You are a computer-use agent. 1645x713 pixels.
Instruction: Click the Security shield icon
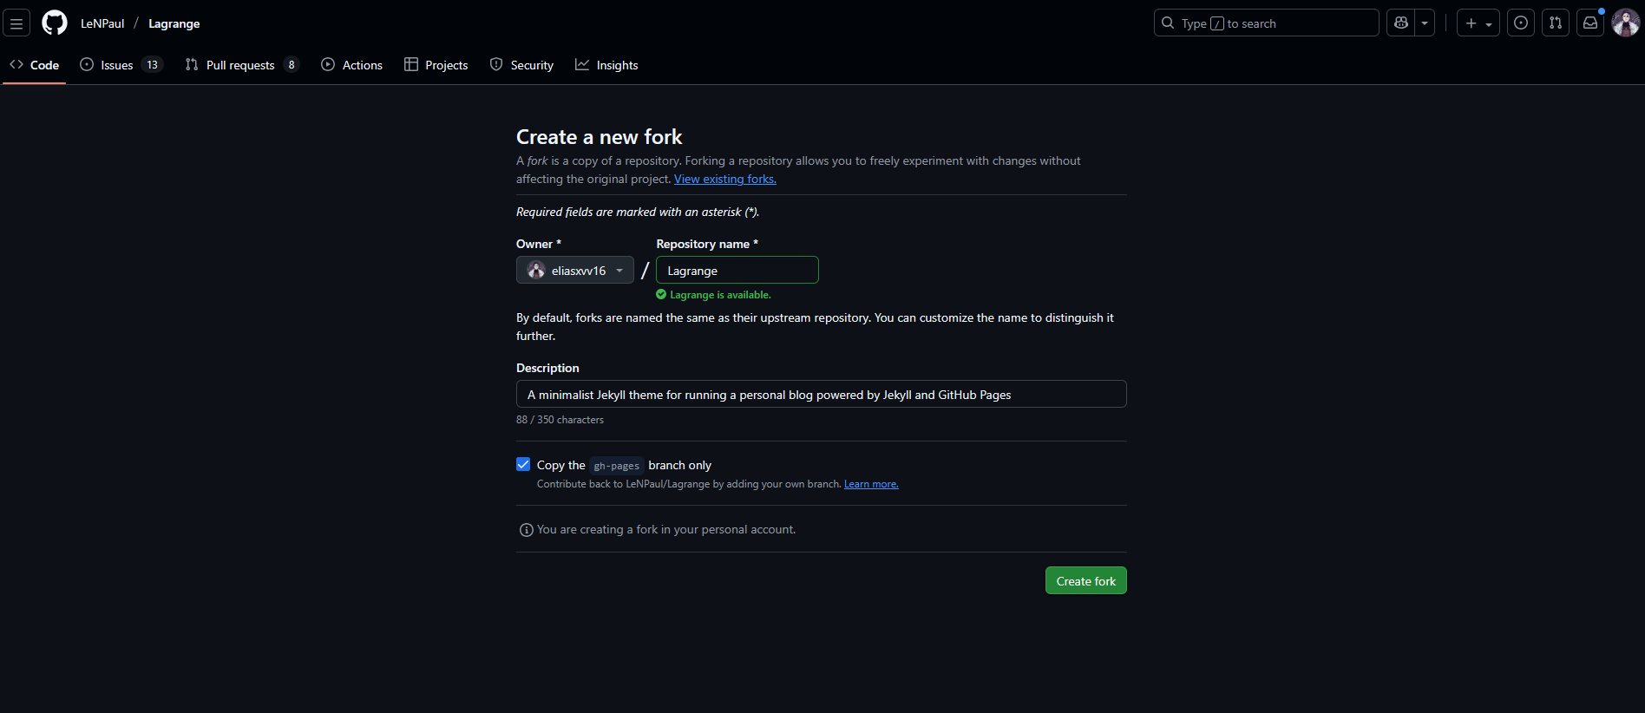point(496,65)
